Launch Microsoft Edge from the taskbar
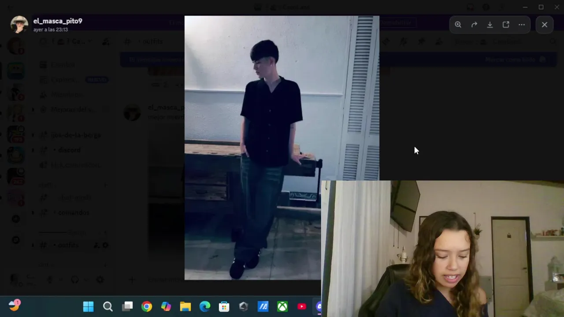 tap(205, 306)
